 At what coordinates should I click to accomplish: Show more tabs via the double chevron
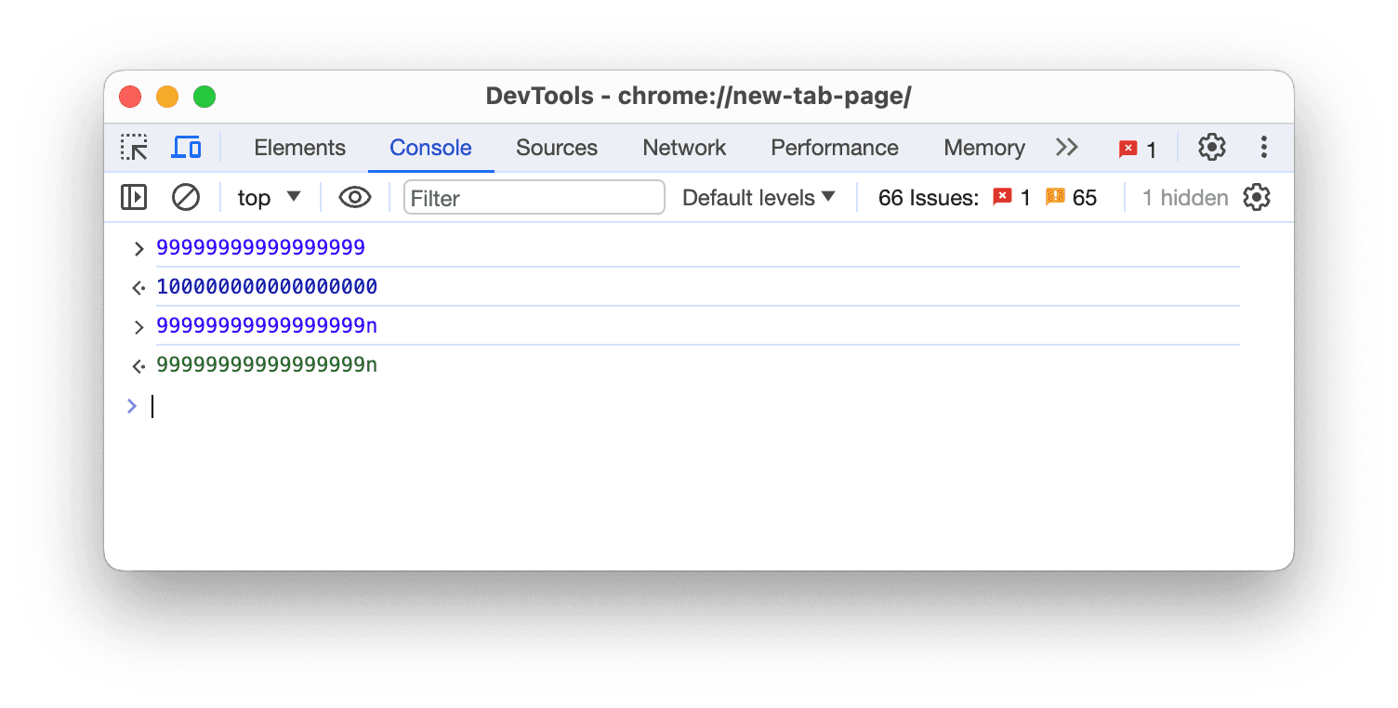1066,148
